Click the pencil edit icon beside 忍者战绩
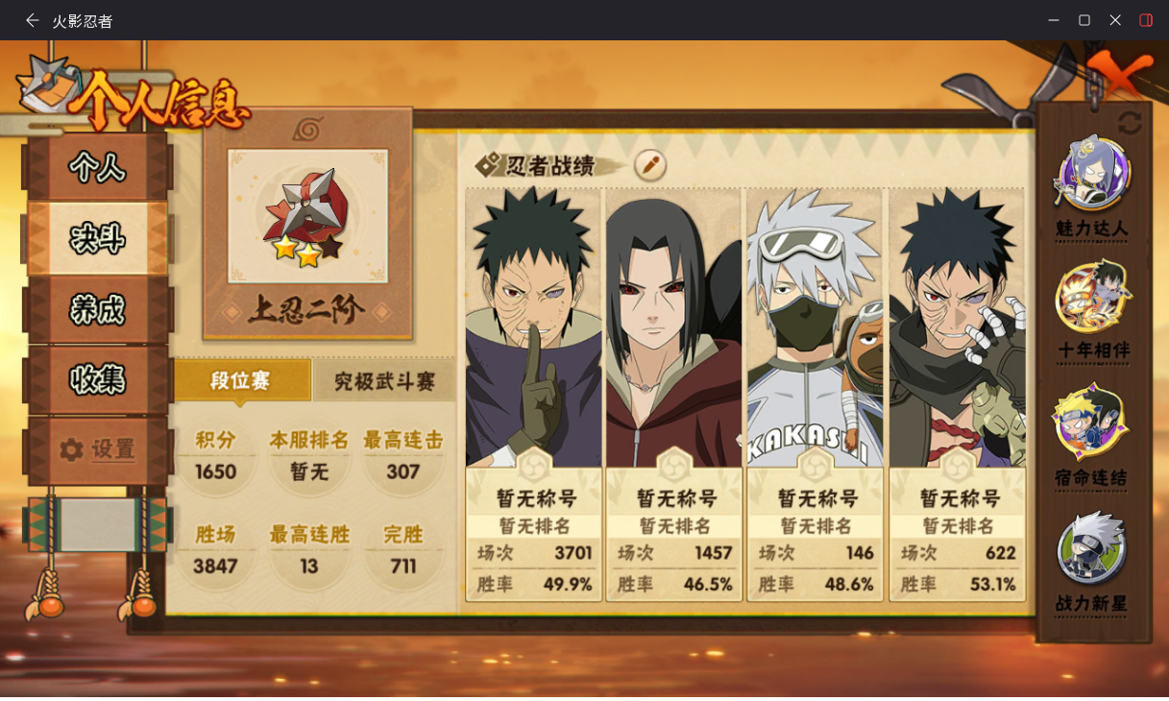The width and height of the screenshot is (1169, 701). point(650,165)
